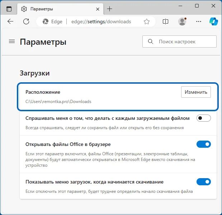Screen dimensions: 222x215
Task: Open a new tab with plus button
Action: click(x=109, y=9)
